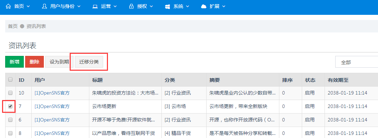Click the red 删除 button
This screenshot has width=378, height=138.
(34, 62)
